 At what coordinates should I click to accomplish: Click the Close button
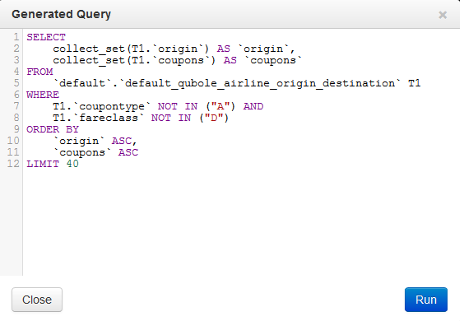tap(37, 300)
